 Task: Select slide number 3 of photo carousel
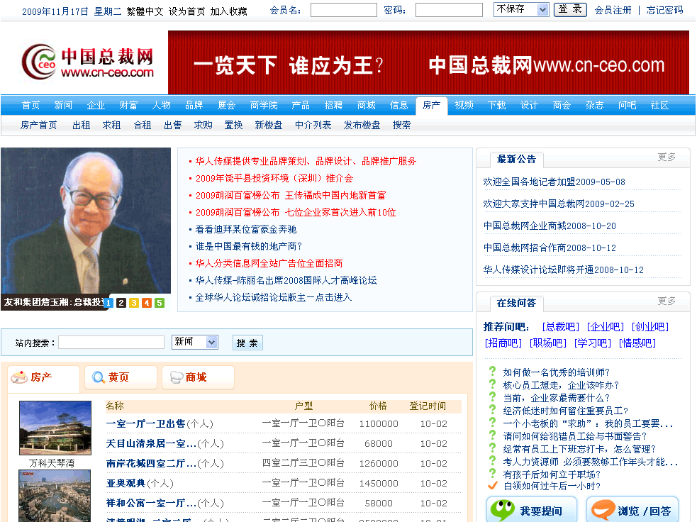click(x=134, y=303)
